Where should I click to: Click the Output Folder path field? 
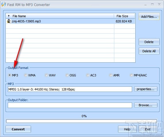tap(70, 105)
